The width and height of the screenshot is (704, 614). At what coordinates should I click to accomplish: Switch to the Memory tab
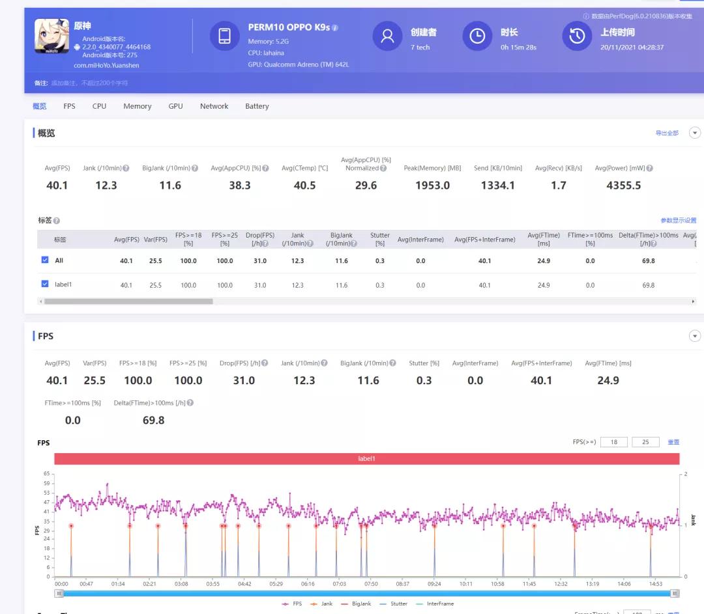point(137,106)
